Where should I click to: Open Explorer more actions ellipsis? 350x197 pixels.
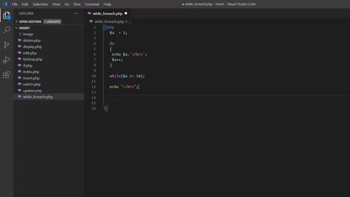click(77, 13)
